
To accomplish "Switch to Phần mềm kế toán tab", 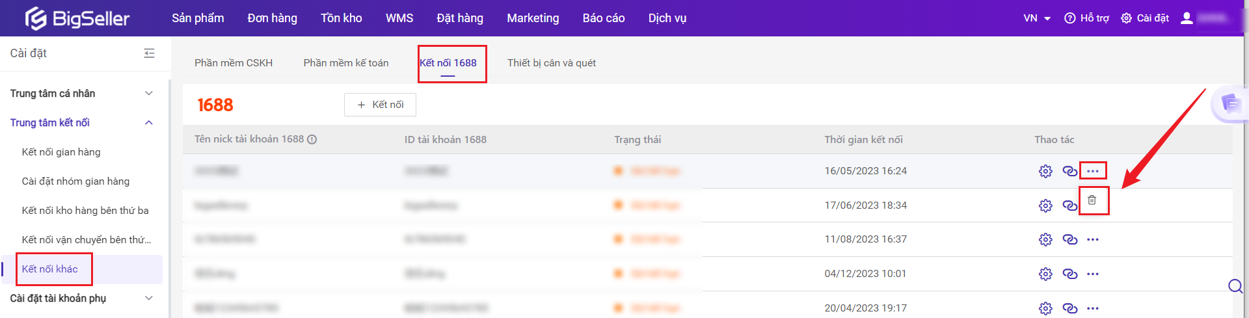I will (x=346, y=63).
